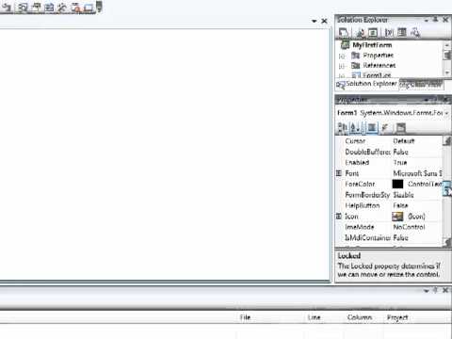The height and width of the screenshot is (339, 452).
Task: Close the active document tab
Action: coord(324,21)
